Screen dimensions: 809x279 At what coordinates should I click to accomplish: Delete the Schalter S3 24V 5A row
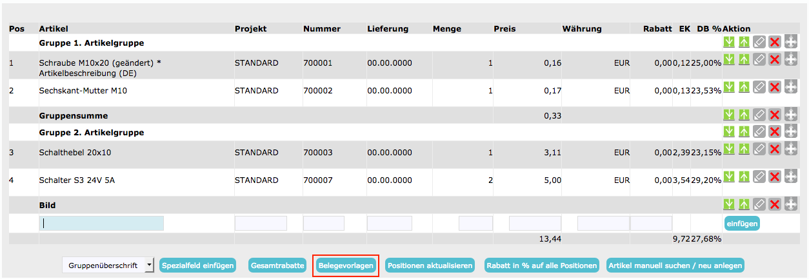[775, 177]
